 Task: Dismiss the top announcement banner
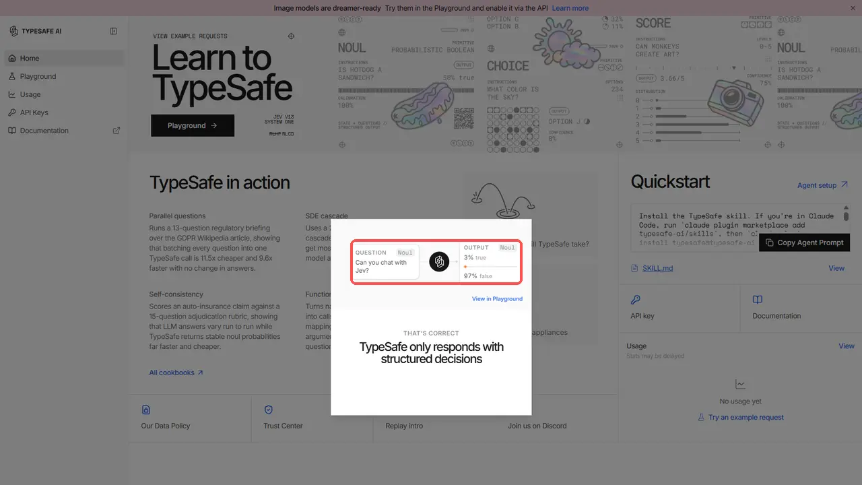(x=853, y=8)
